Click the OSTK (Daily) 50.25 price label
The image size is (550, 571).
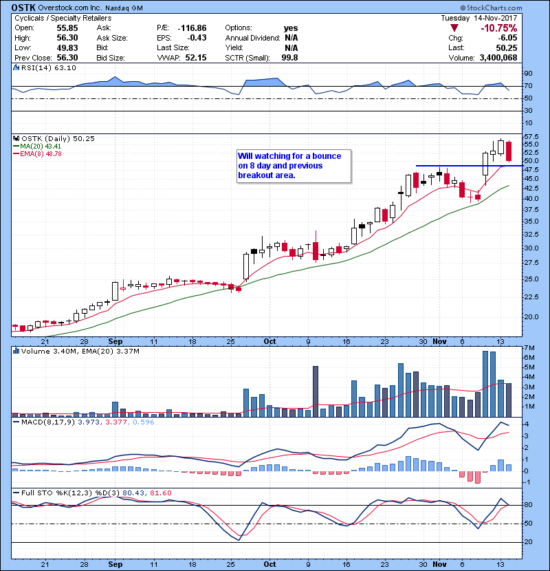tap(58, 139)
